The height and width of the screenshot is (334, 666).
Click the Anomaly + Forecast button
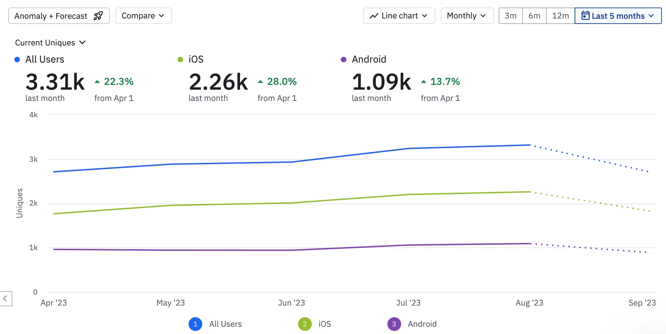59,16
